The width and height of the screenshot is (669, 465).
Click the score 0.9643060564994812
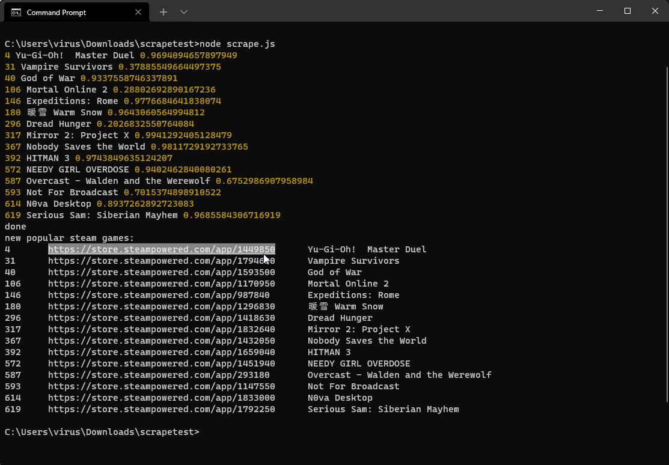(156, 112)
